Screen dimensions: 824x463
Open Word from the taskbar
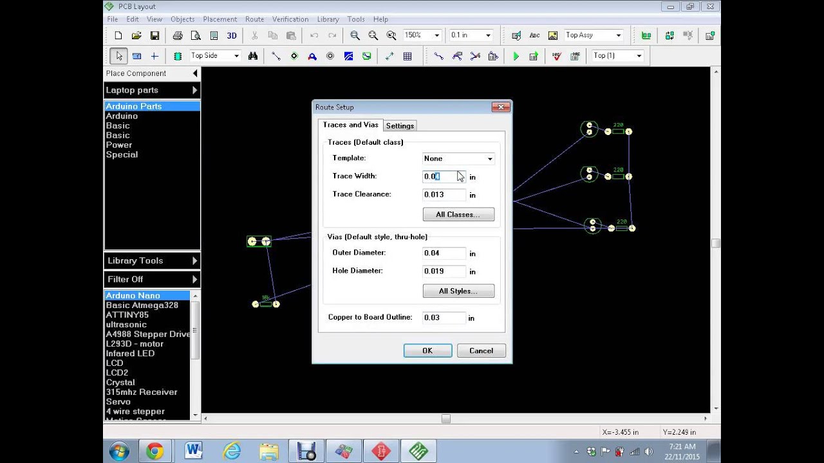(193, 451)
